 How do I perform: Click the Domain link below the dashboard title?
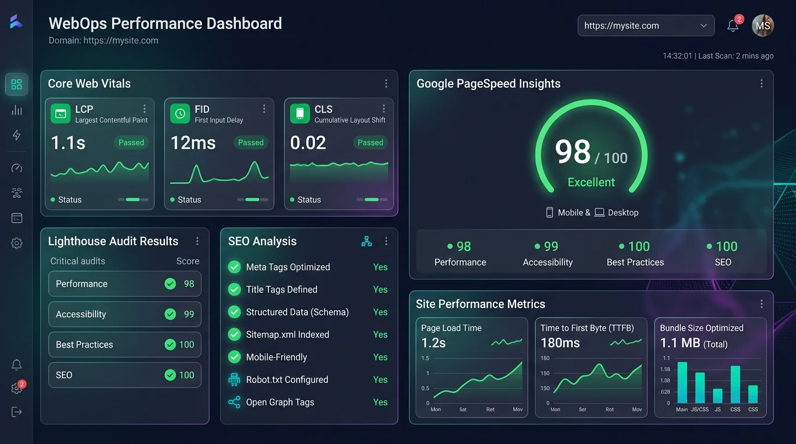tap(104, 40)
